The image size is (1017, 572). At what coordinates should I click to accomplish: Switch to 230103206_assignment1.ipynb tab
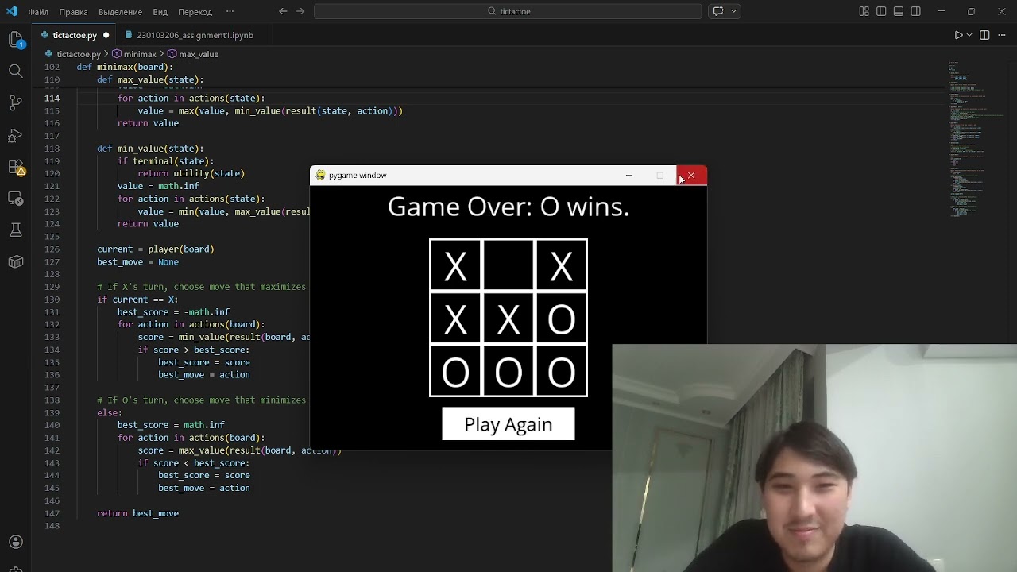(195, 35)
